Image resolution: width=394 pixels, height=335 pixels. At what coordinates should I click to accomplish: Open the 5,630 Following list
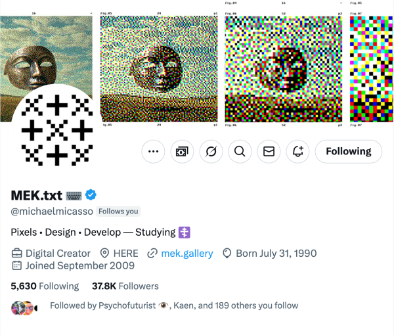pyautogui.click(x=45, y=286)
